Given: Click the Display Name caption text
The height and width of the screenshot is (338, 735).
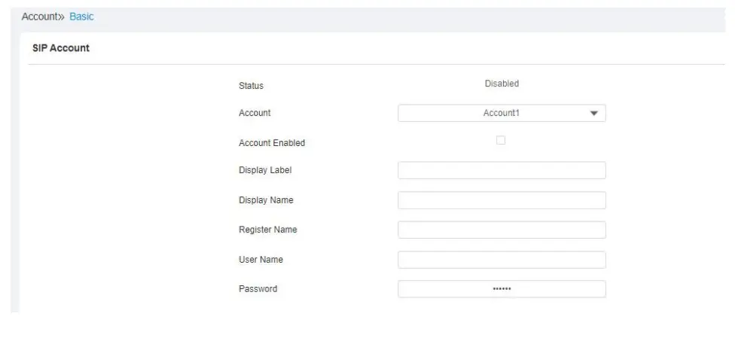Looking at the screenshot, I should 266,200.
